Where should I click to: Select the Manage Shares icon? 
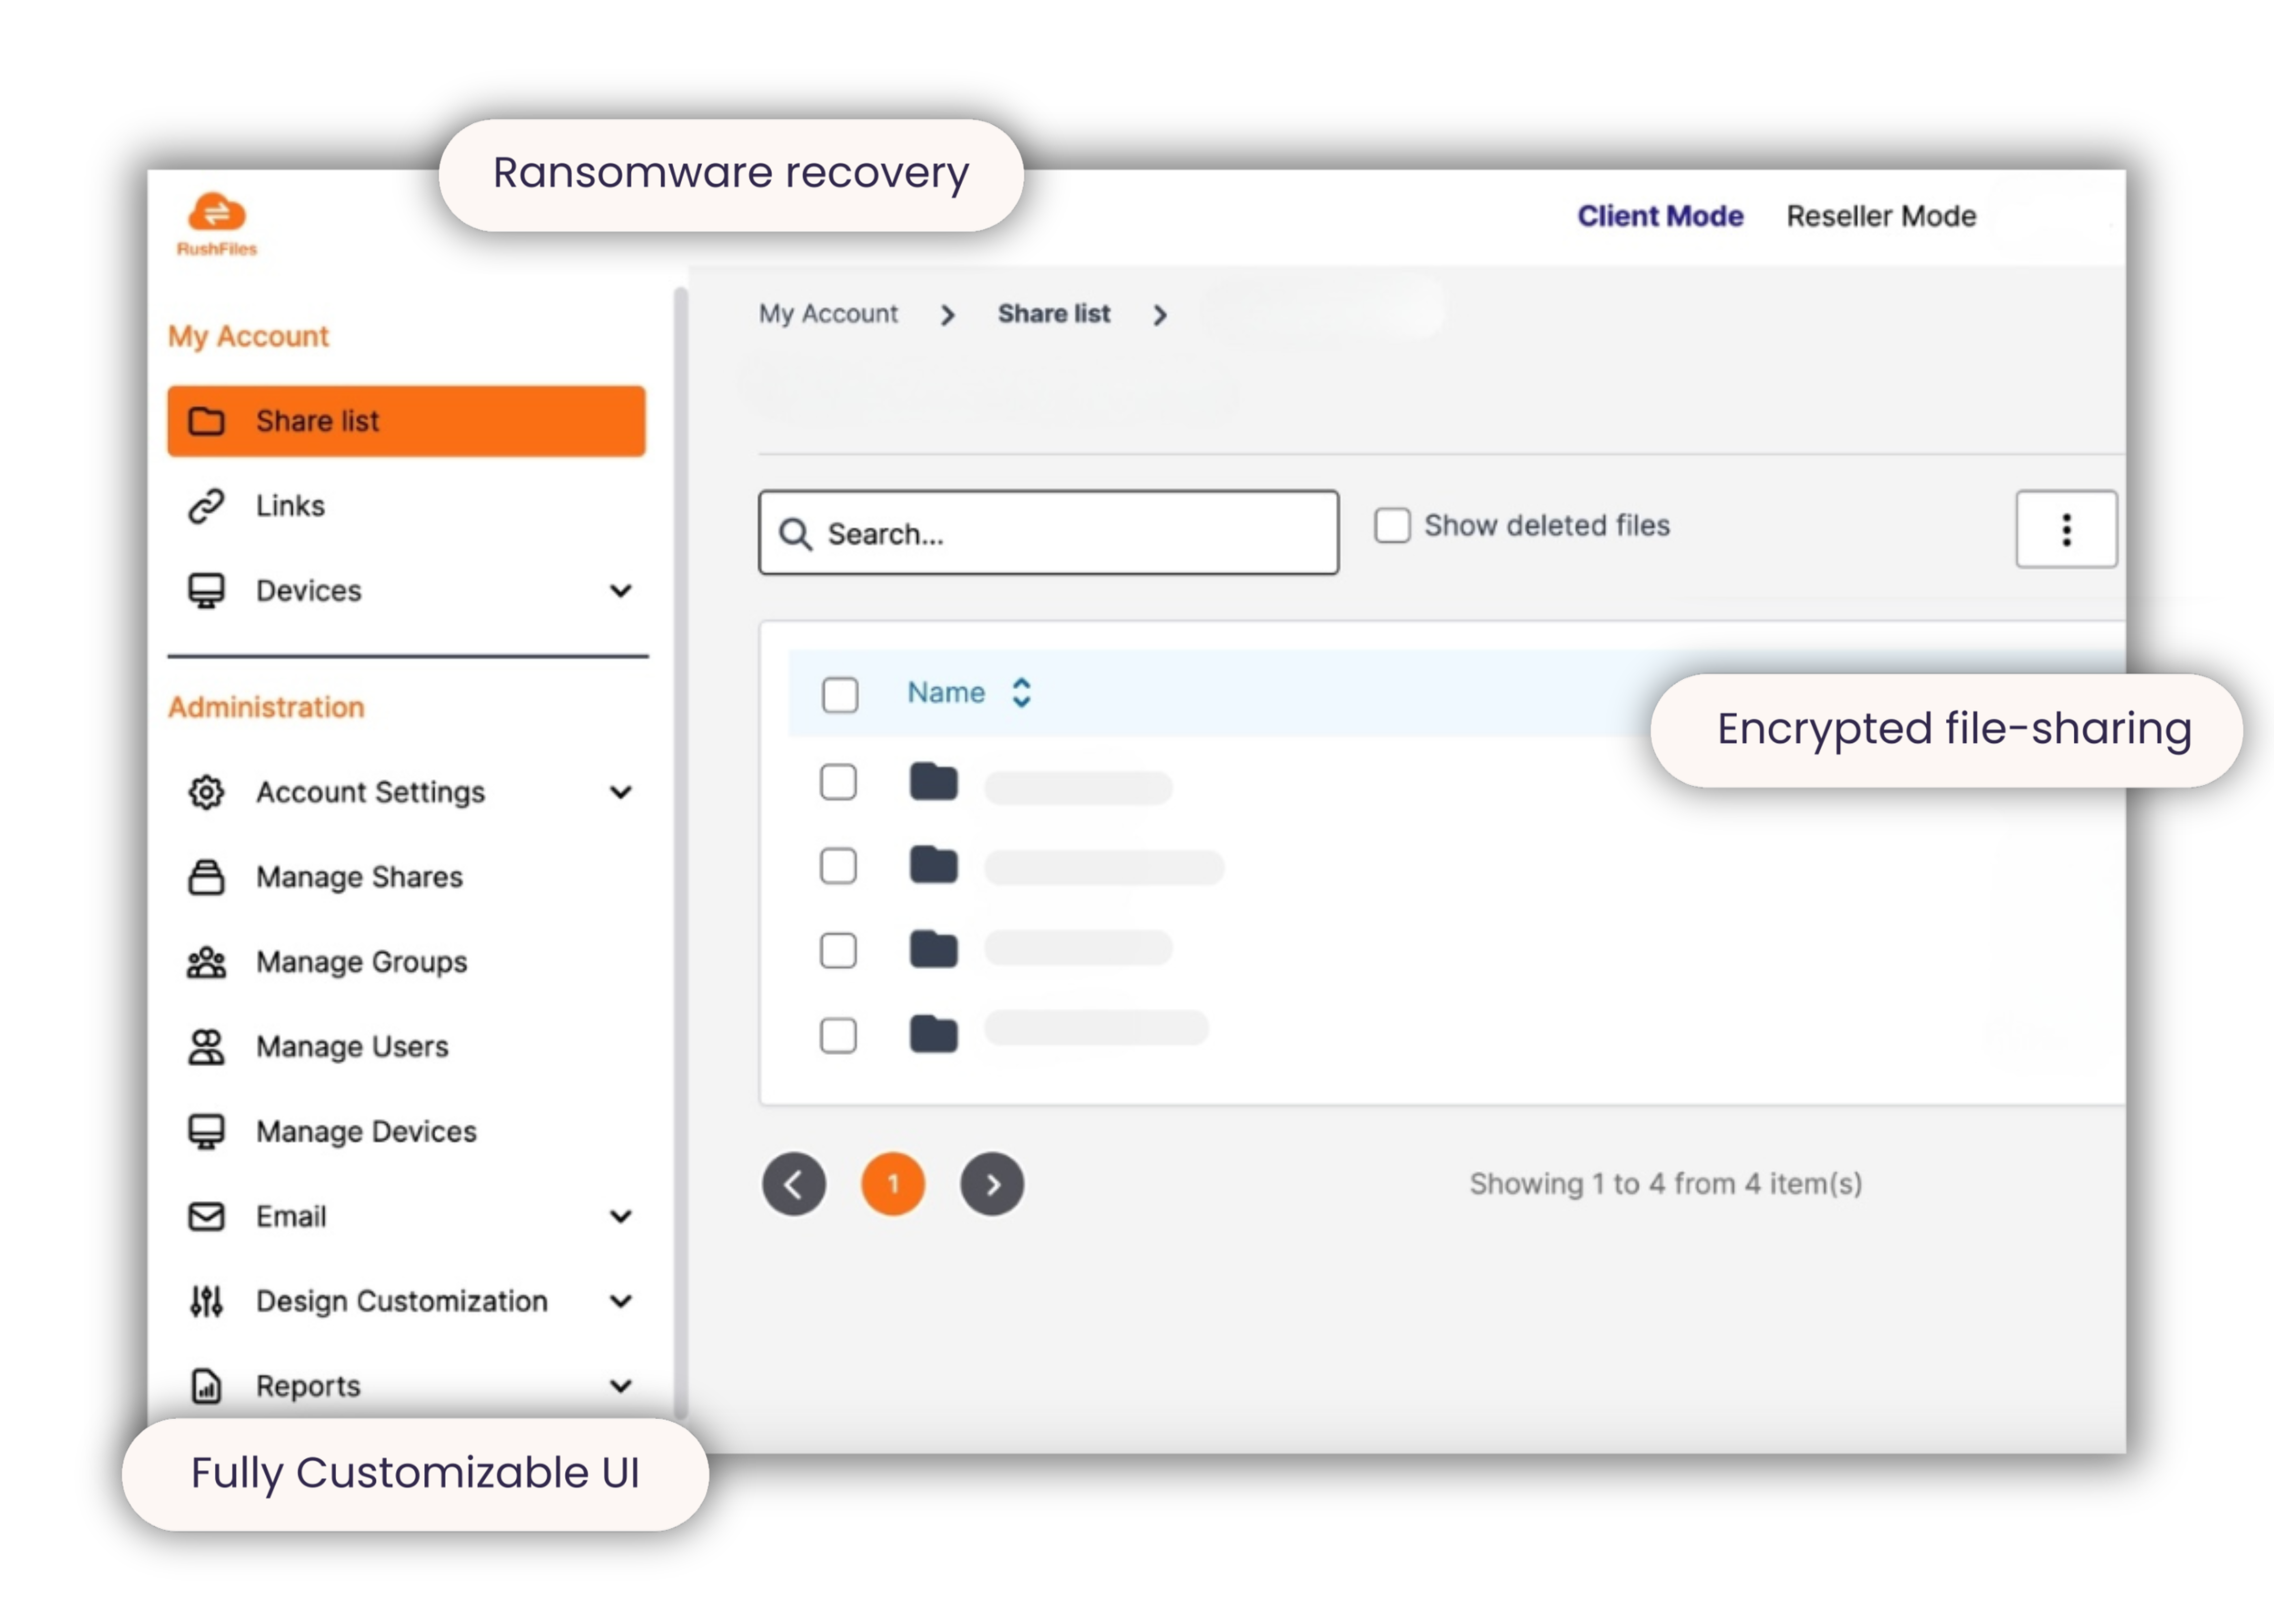(206, 877)
